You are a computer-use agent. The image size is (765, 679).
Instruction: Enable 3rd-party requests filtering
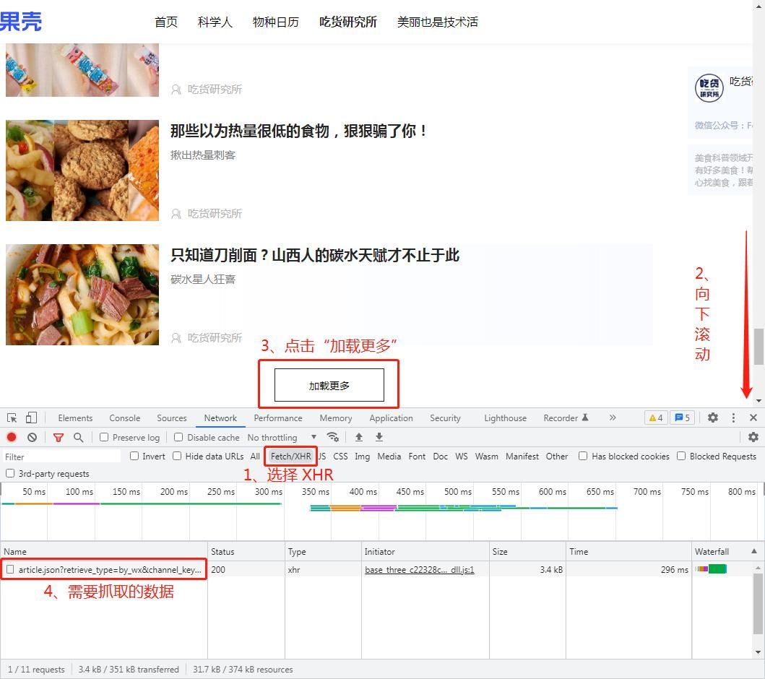[x=10, y=472]
